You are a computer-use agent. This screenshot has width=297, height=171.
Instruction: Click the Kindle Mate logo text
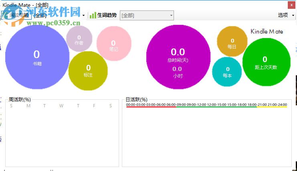[267, 31]
